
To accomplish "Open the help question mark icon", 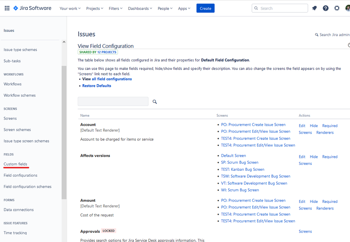I will click(x=326, y=8).
